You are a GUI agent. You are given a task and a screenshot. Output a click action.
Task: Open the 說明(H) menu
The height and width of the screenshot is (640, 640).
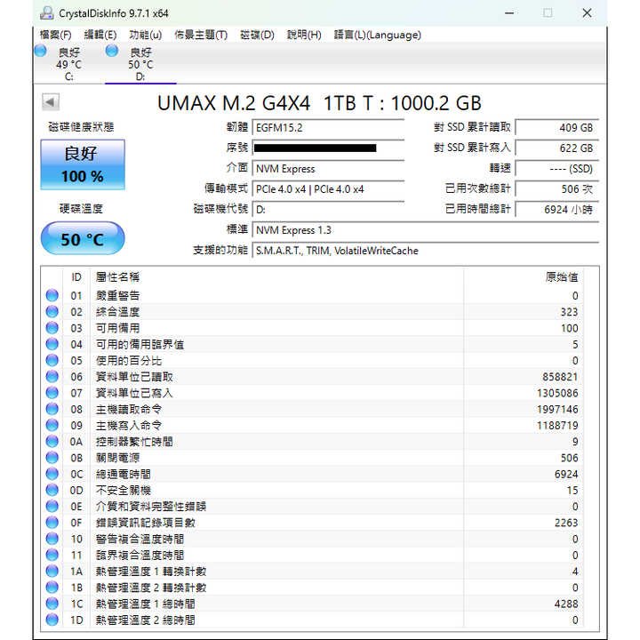point(304,35)
